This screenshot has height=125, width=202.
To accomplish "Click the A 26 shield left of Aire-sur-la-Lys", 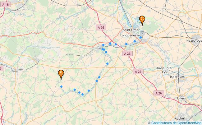I will click(x=138, y=72).
